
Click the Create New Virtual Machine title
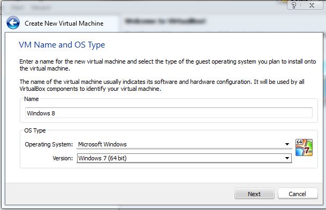point(64,23)
